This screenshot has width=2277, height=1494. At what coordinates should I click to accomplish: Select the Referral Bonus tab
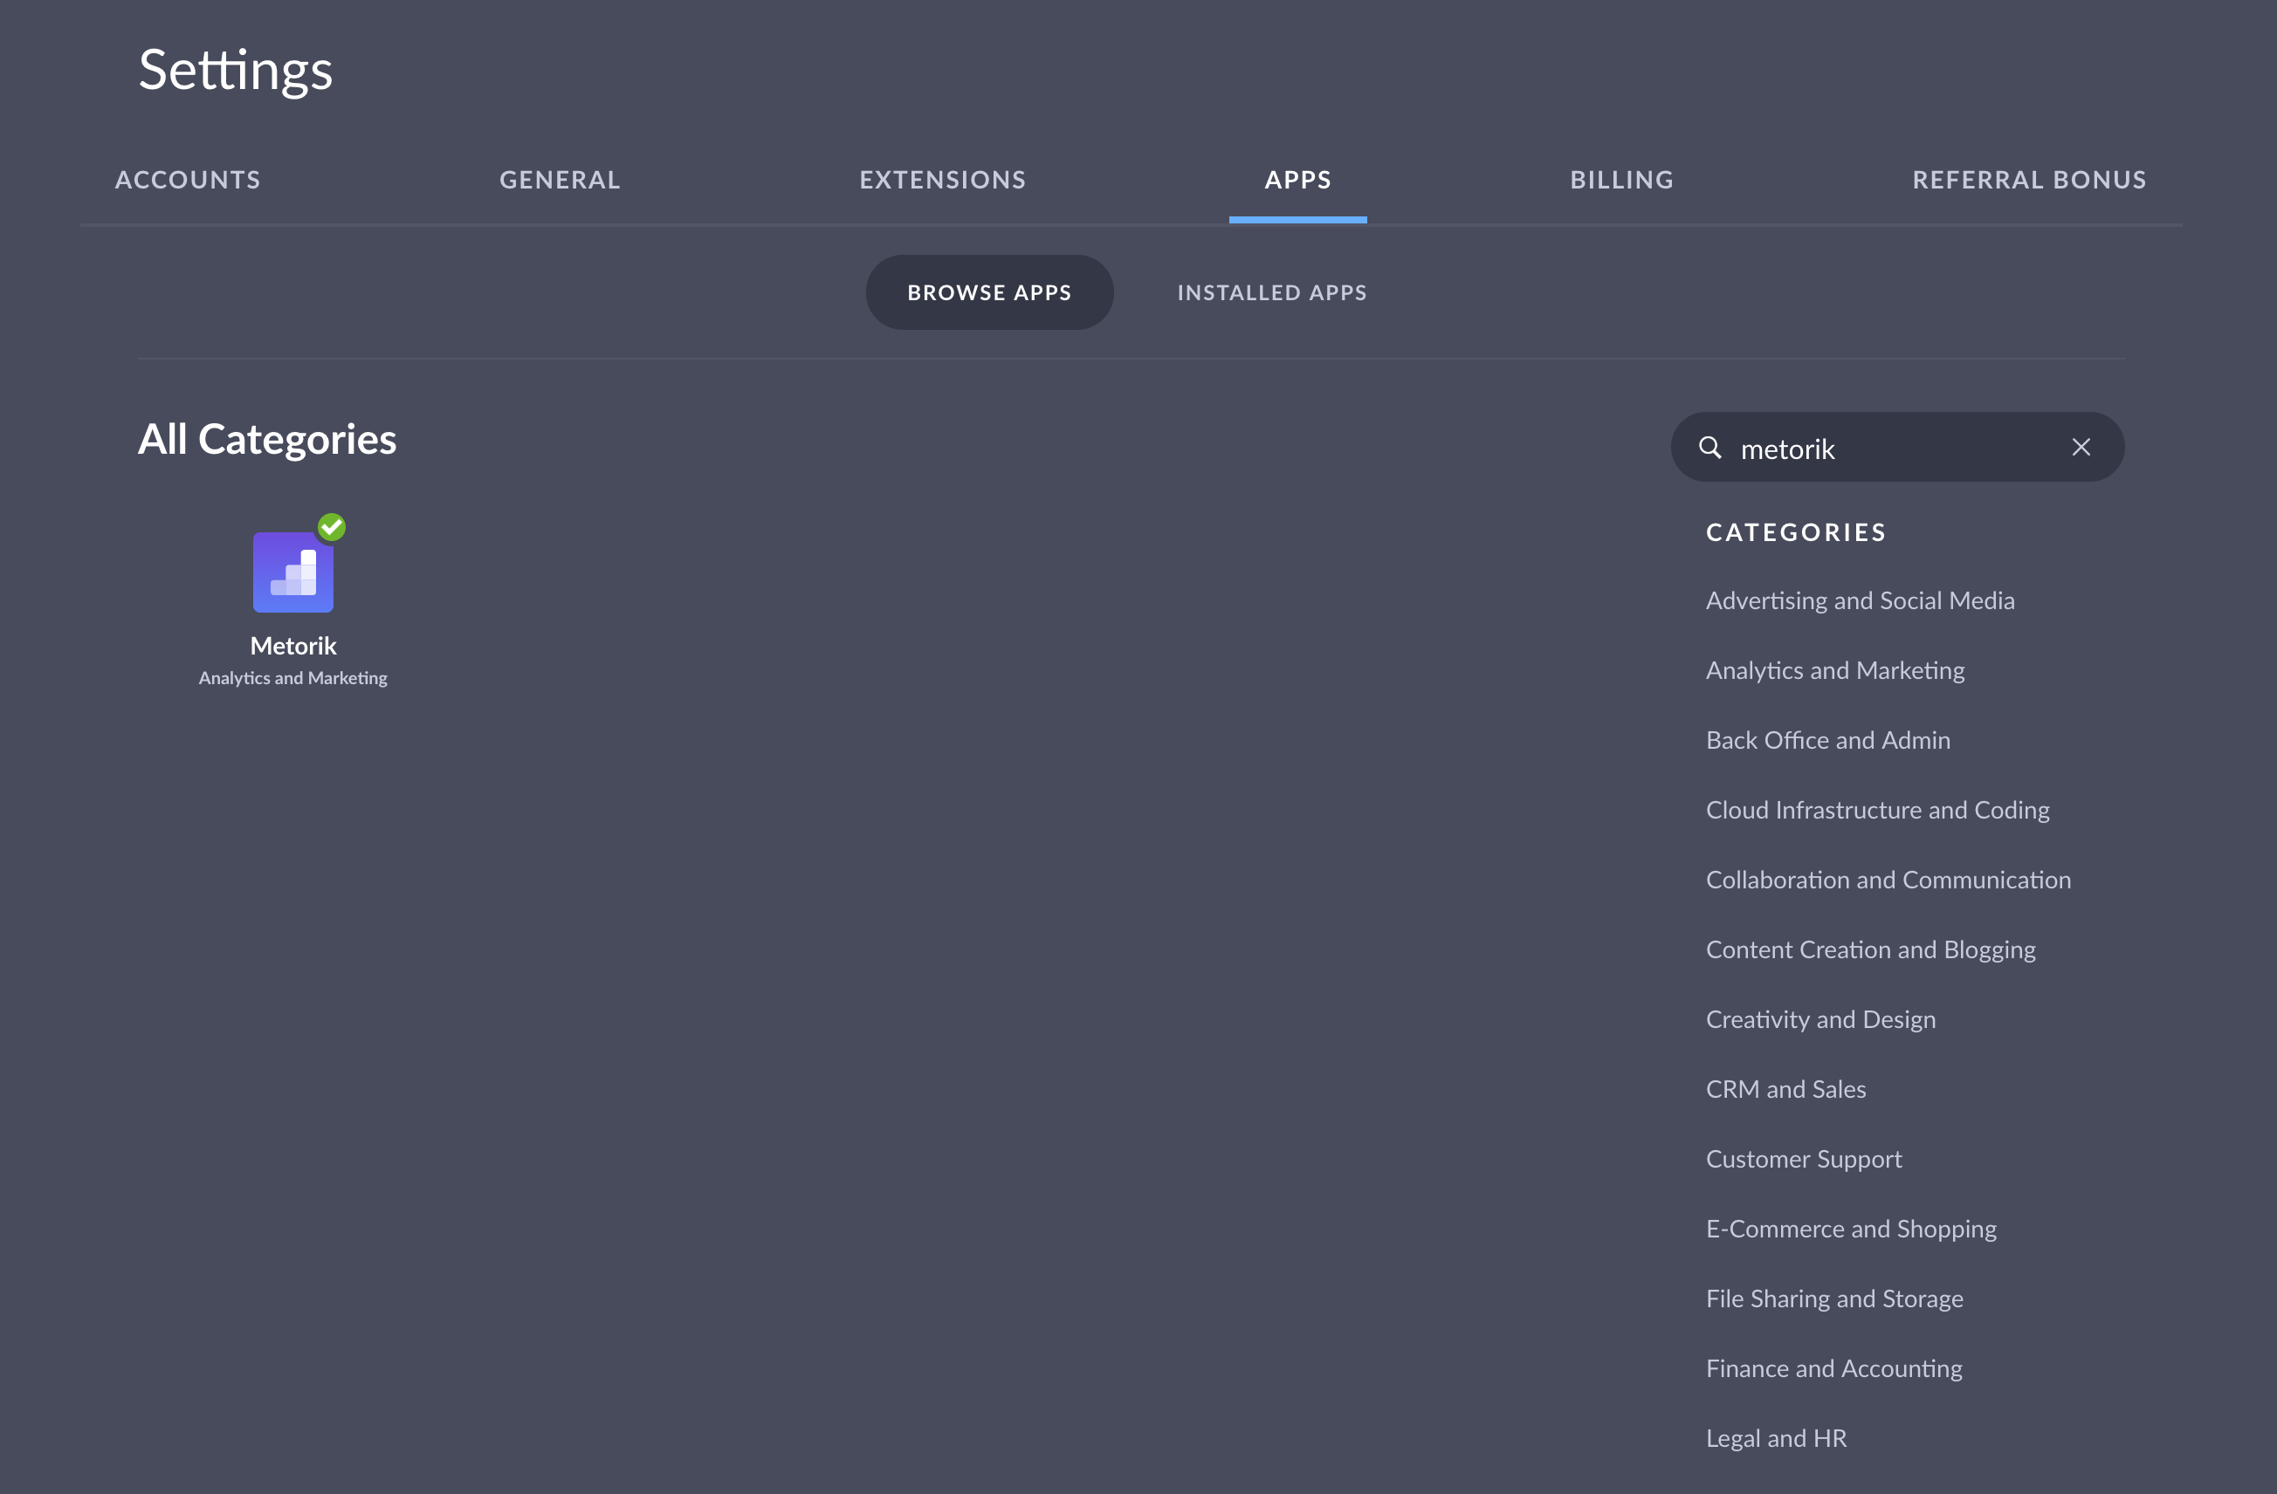2028,180
